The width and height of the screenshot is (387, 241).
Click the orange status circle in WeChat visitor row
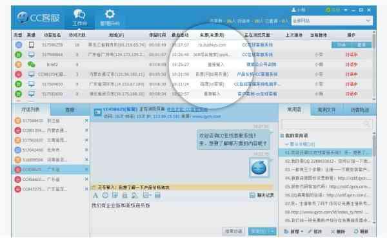[x=19, y=65]
